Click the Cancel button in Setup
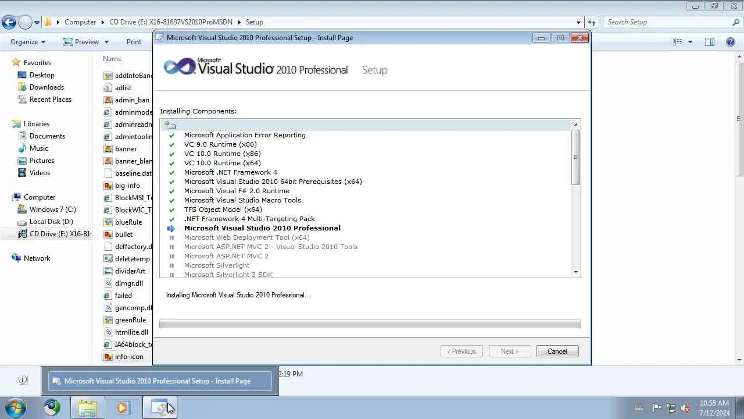This screenshot has height=419, width=744. coord(557,351)
